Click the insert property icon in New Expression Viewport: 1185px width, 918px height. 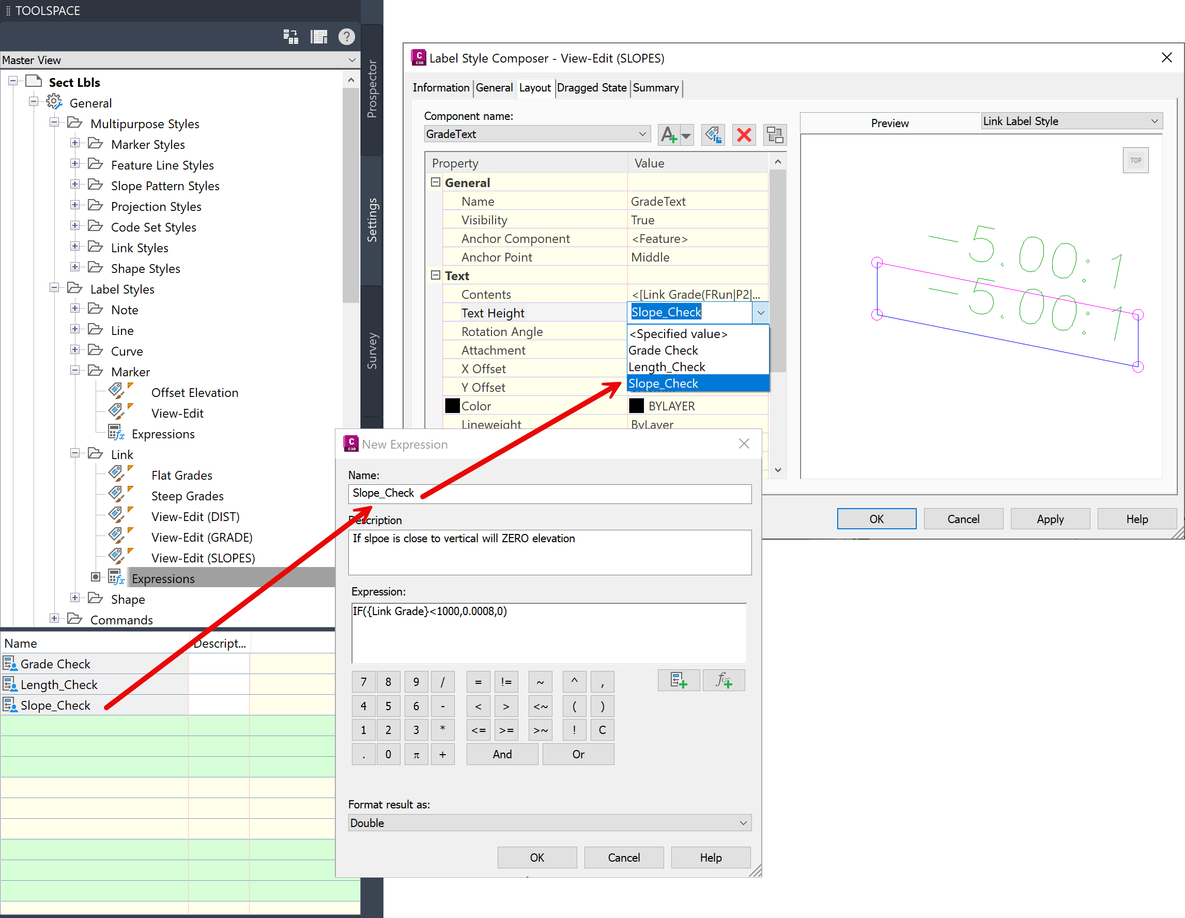point(678,680)
